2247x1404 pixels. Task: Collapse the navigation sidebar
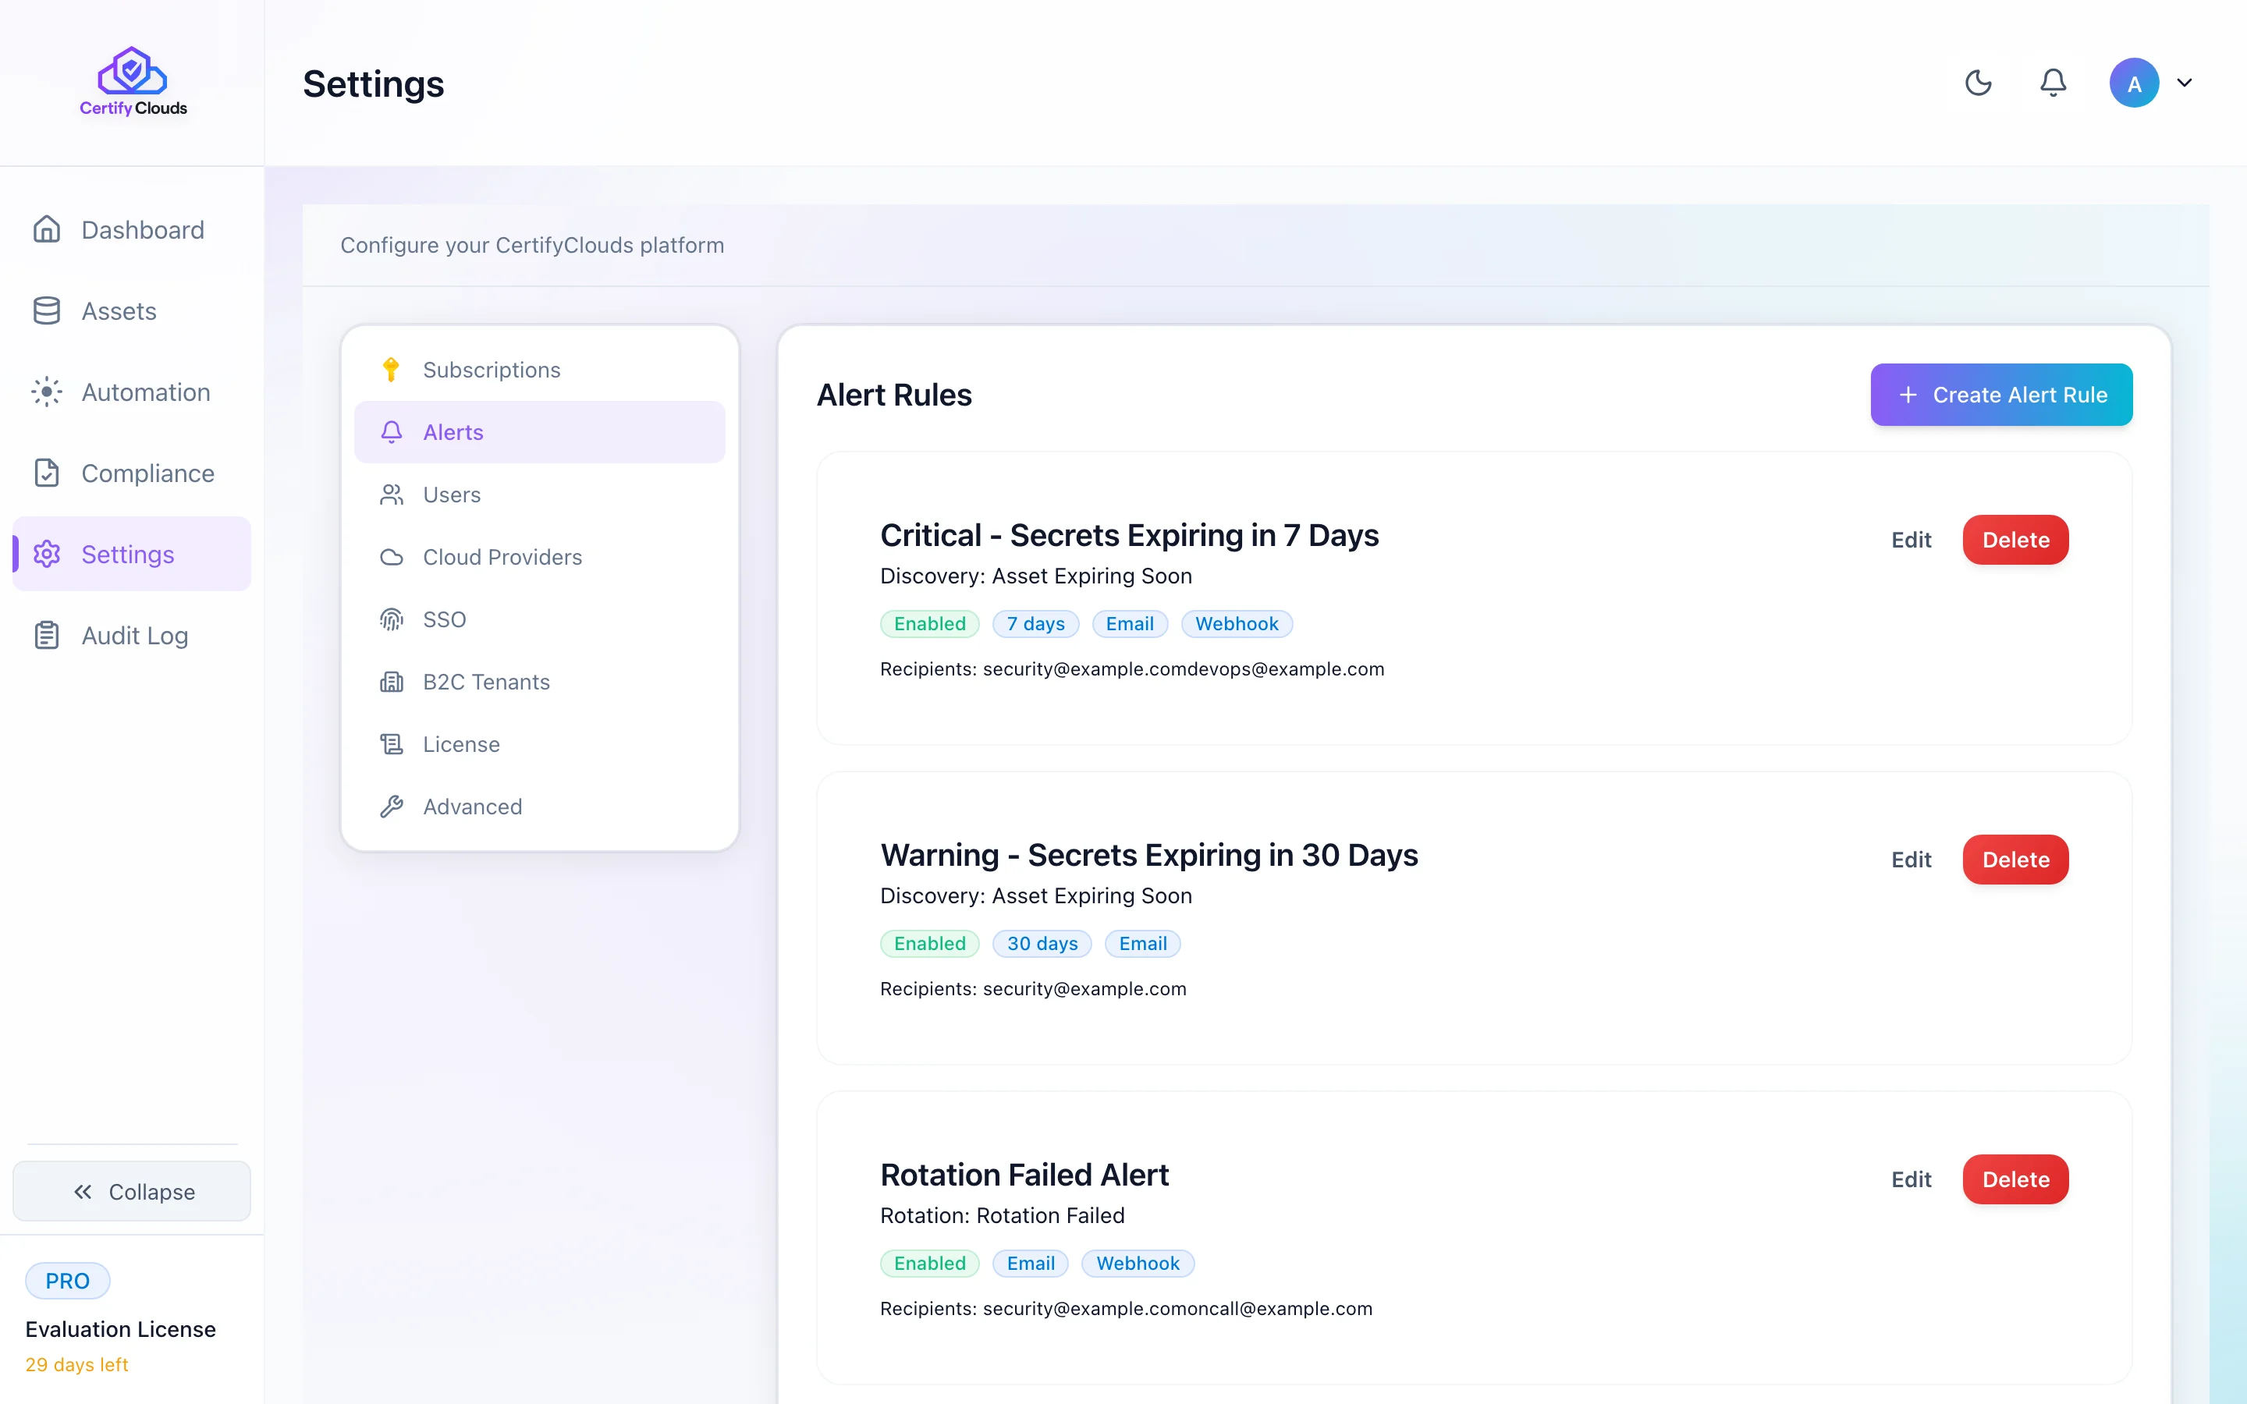point(132,1191)
